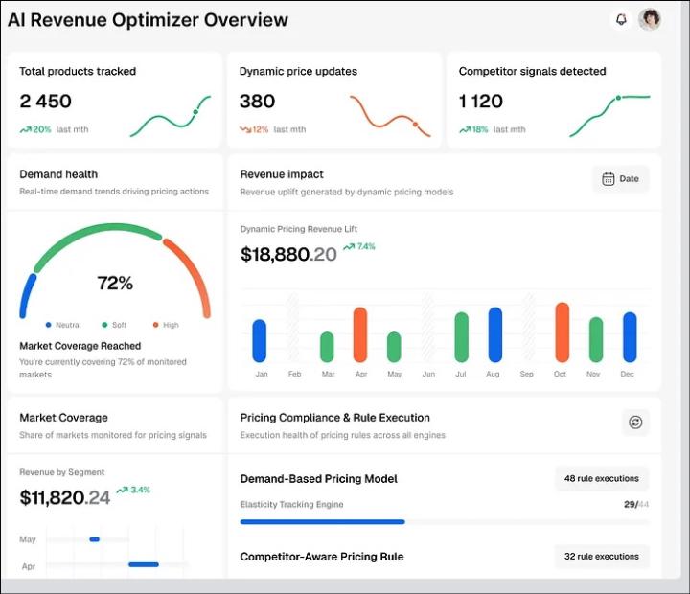Click the 18% upward trend arrow under Competitor signals
This screenshot has height=594, width=690.
pyautogui.click(x=465, y=129)
